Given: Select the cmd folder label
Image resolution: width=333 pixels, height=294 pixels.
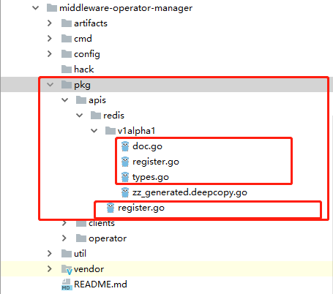Looking at the screenshot, I should (x=83, y=39).
